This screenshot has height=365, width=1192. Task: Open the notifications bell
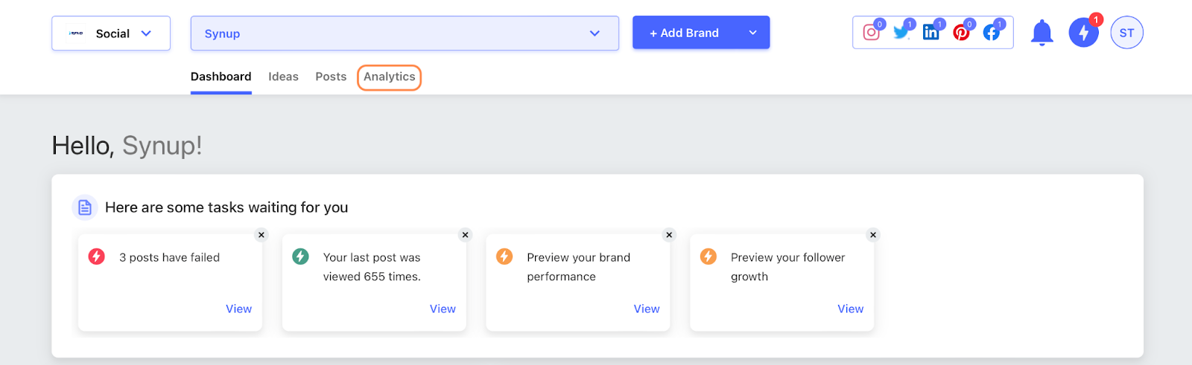point(1042,33)
